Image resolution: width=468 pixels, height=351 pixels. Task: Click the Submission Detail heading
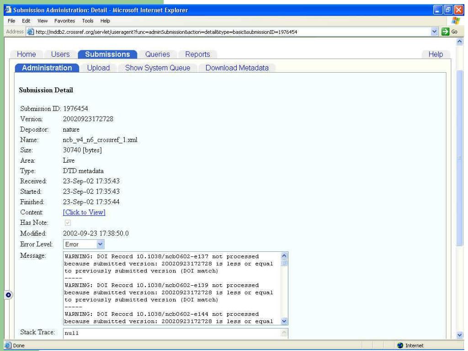(46, 90)
